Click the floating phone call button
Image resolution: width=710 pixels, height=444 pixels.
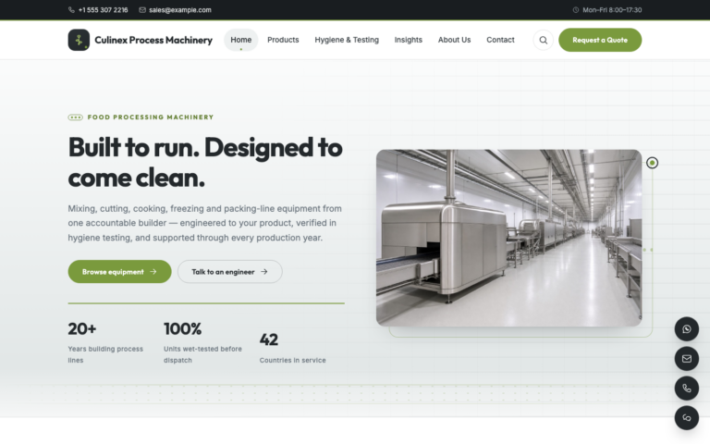(687, 388)
